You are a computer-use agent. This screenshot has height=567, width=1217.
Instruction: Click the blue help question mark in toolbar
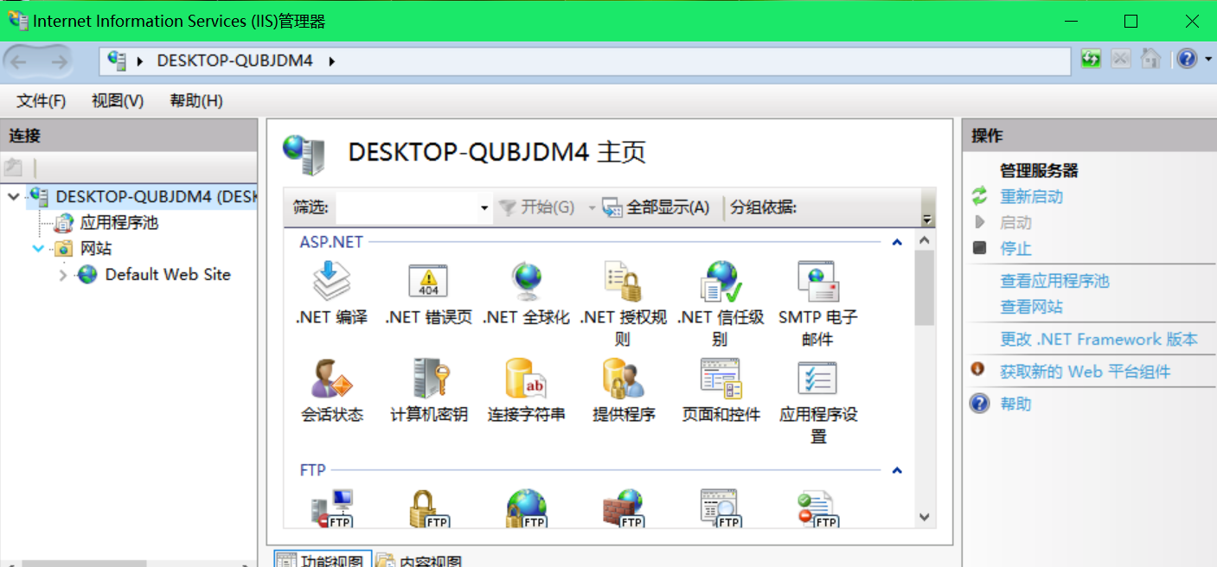pyautogui.click(x=1187, y=60)
